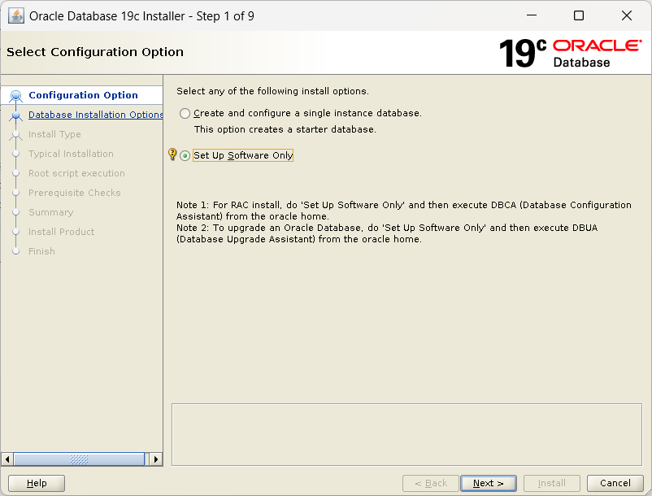
Task: Click the 'This option creates a starter database.' text
Action: (285, 130)
